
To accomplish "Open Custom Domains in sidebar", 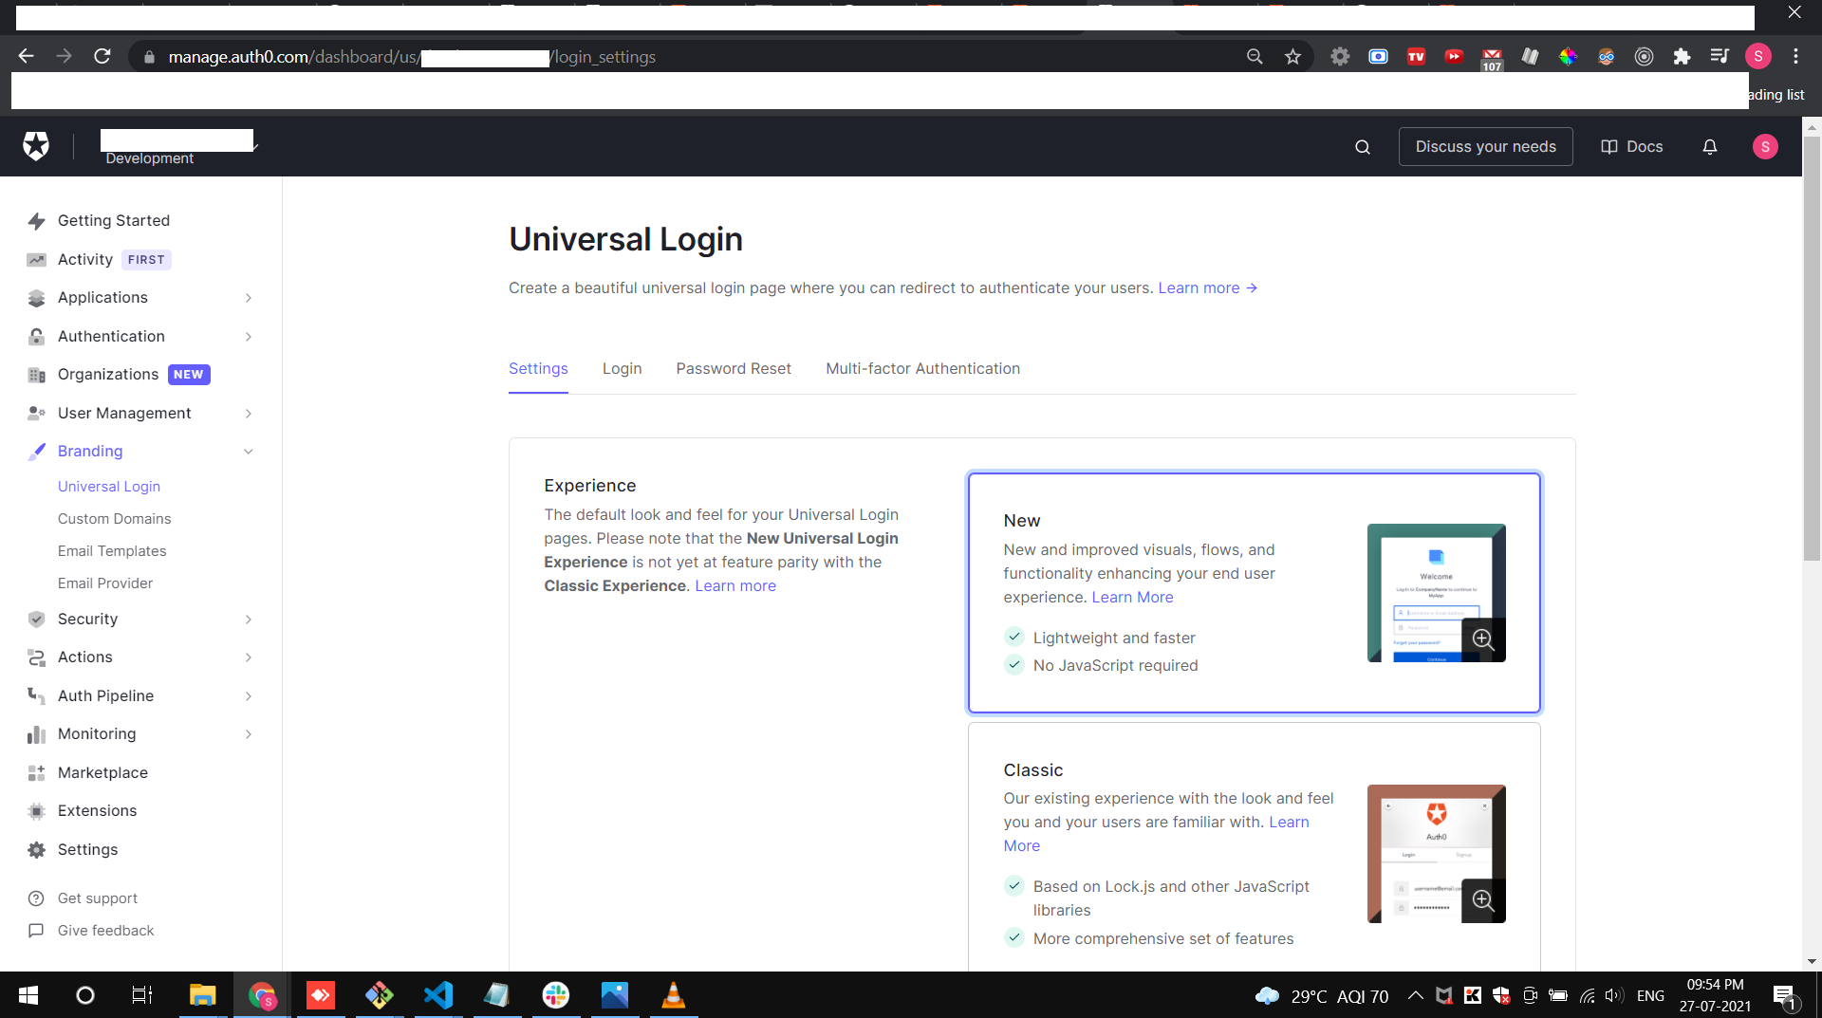I will click(x=115, y=519).
